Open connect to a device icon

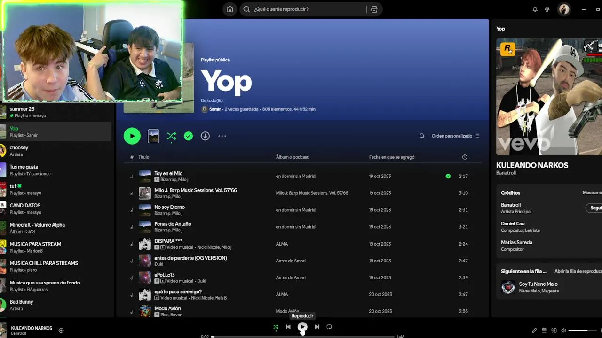[554, 330]
